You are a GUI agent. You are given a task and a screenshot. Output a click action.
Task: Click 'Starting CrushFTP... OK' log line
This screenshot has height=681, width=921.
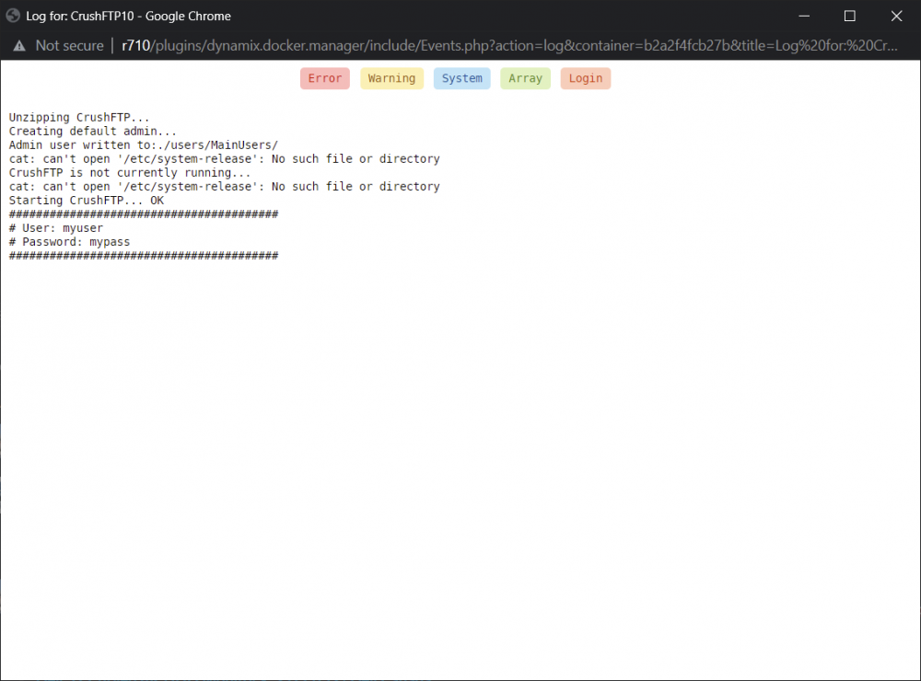(x=87, y=201)
